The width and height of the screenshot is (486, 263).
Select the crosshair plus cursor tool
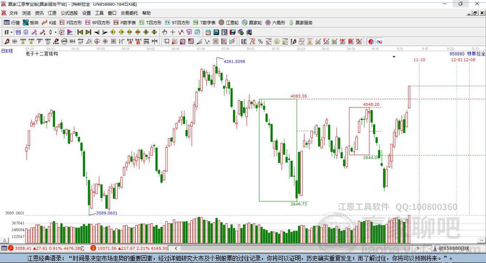tap(173, 32)
